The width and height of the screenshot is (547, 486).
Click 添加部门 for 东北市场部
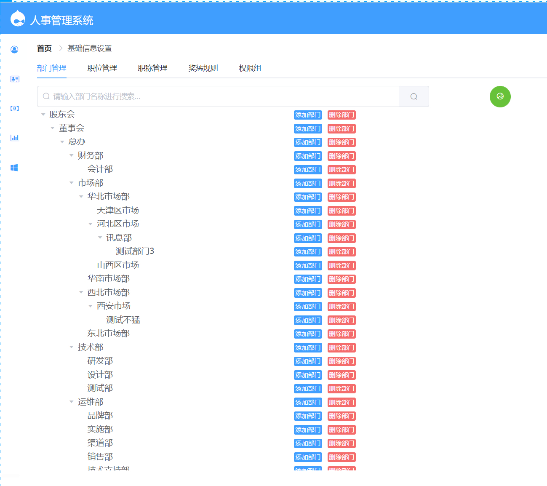tap(308, 334)
